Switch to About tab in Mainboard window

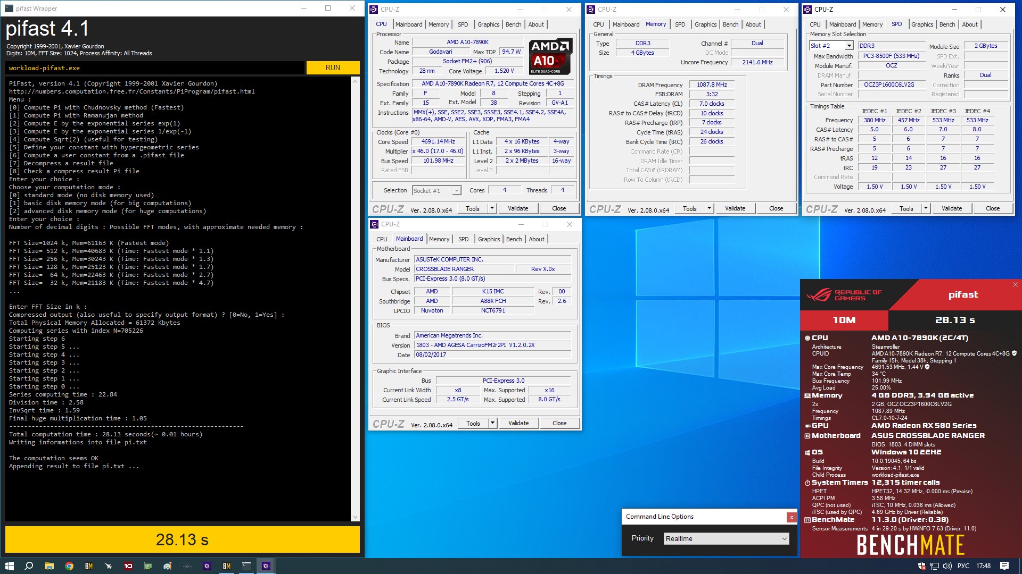point(537,239)
